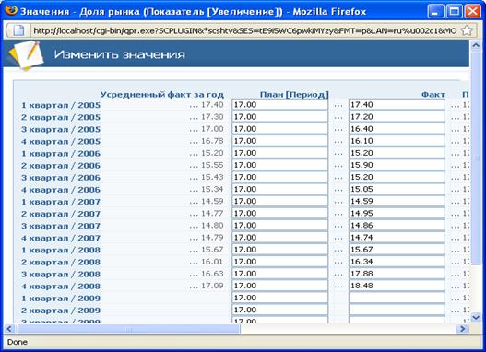Image resolution: width=486 pixels, height=352 pixels.
Task: Click the Plan field for 2 квартал / 2006
Action: pyautogui.click(x=279, y=165)
